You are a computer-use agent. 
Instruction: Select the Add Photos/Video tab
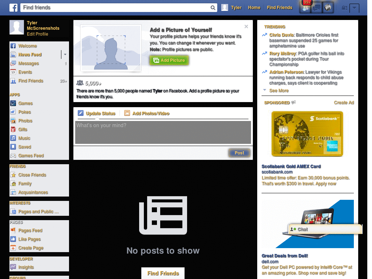(x=147, y=113)
